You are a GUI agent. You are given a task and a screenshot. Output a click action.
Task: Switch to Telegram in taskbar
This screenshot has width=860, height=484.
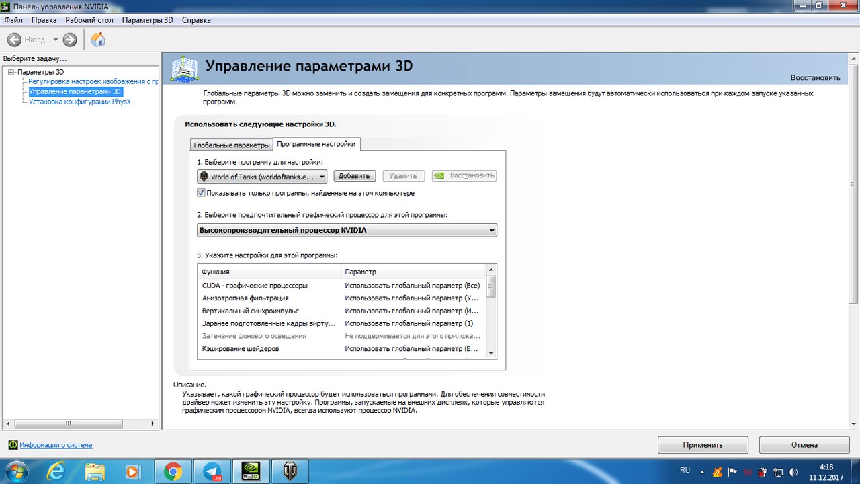tap(212, 471)
